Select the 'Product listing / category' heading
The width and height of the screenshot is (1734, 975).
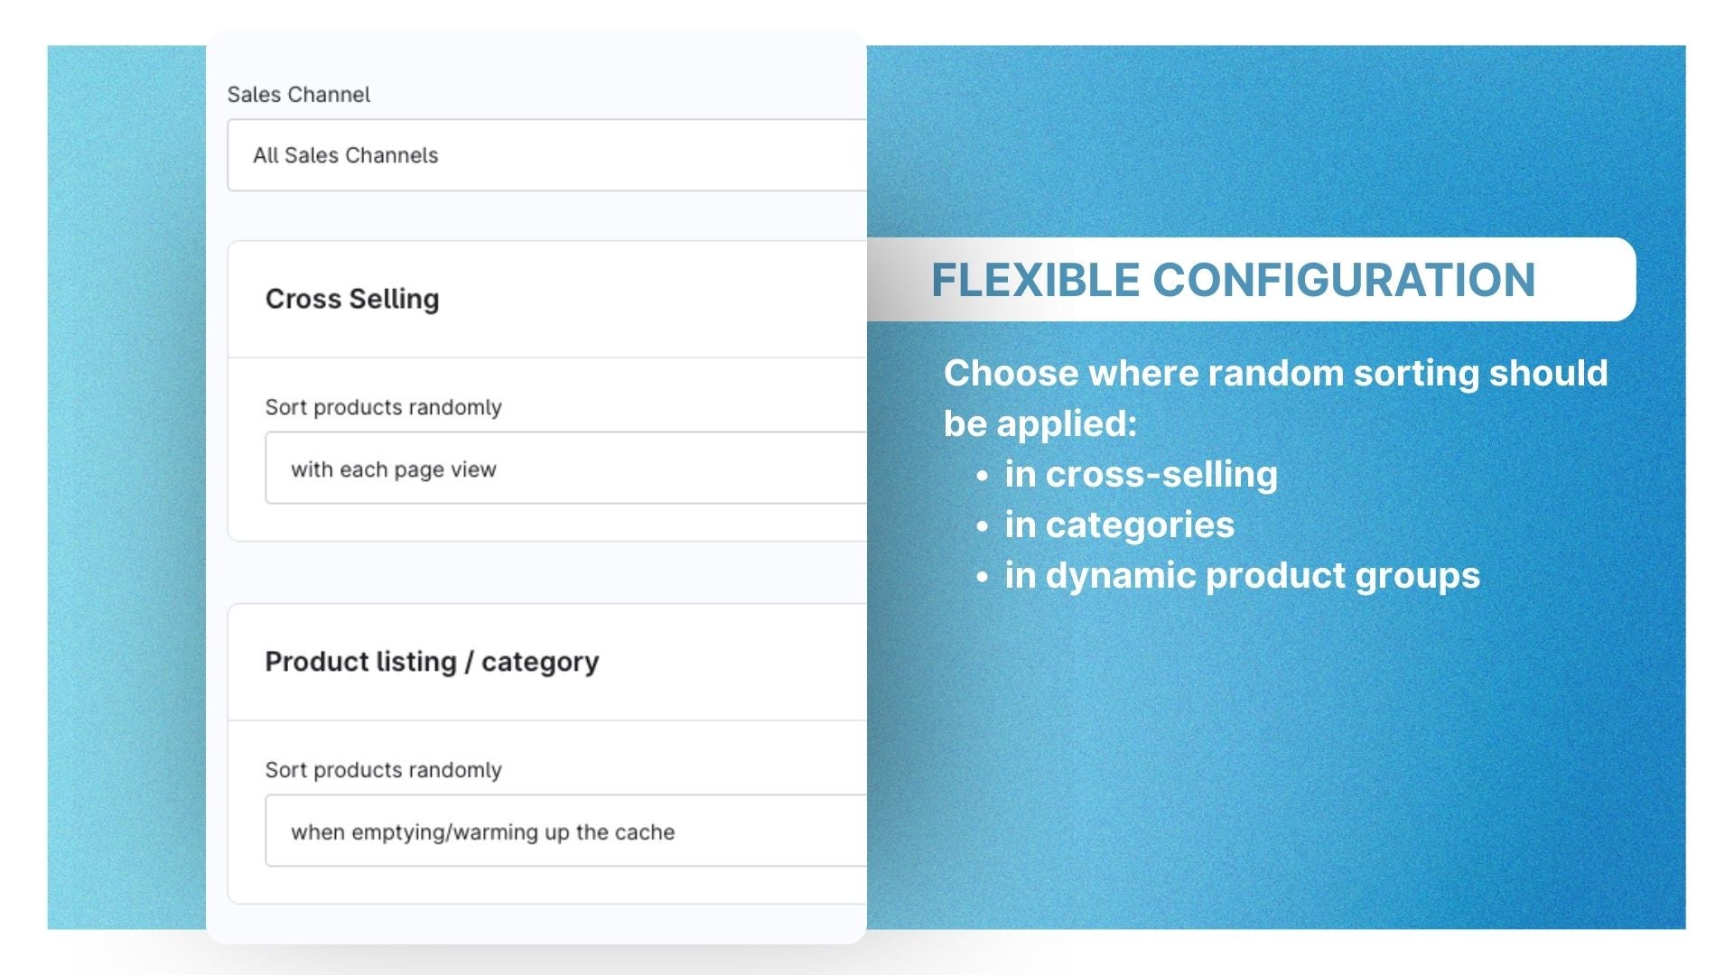coord(431,662)
